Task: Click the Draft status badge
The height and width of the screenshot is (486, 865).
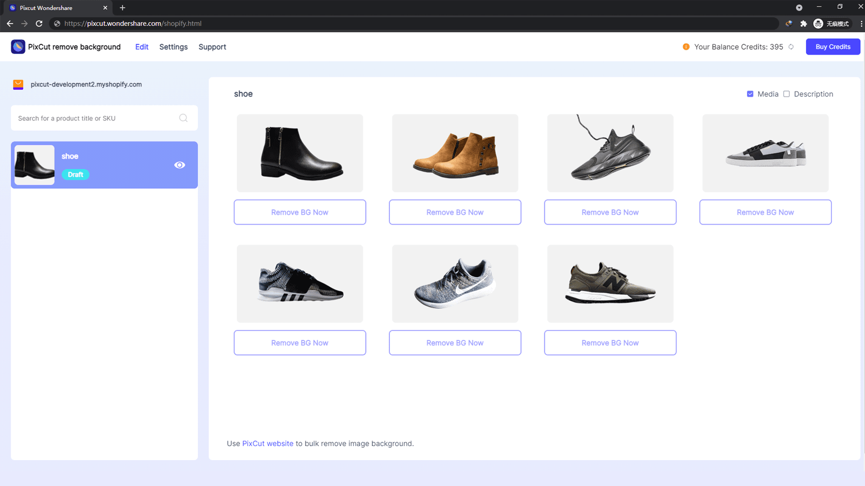Action: coord(75,174)
